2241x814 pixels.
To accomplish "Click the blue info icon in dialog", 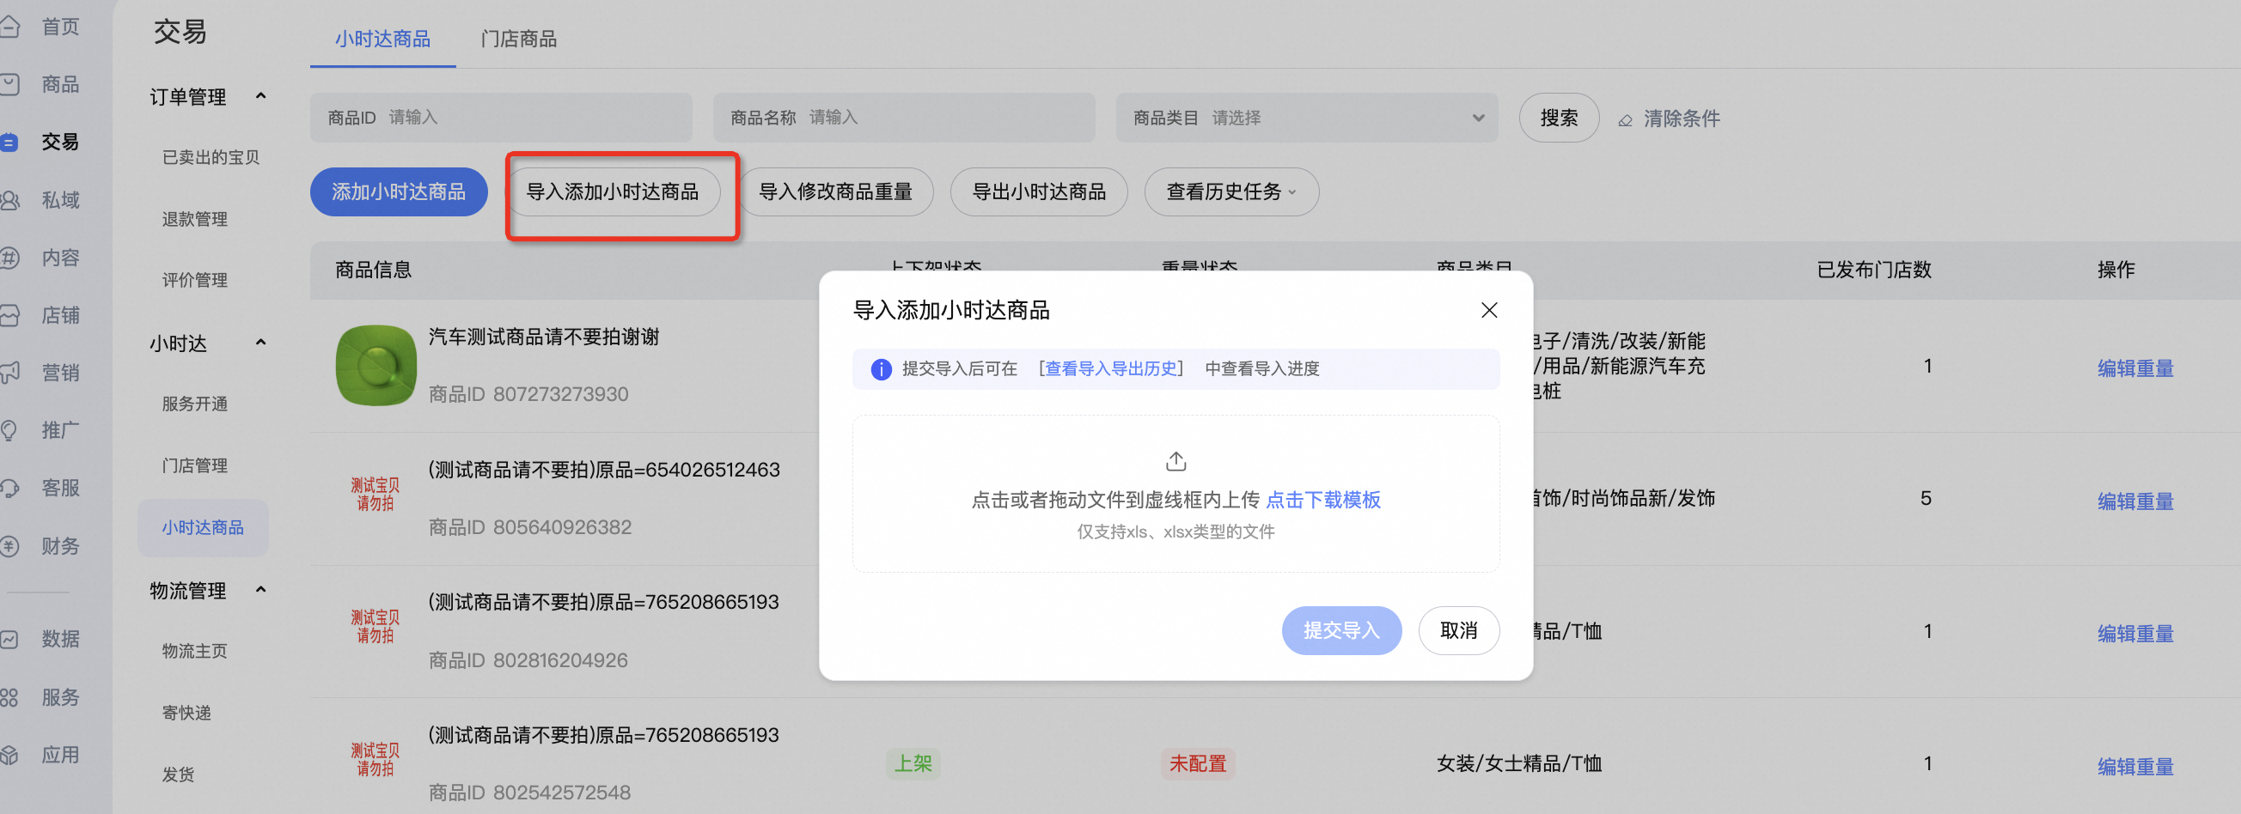I will 882,368.
